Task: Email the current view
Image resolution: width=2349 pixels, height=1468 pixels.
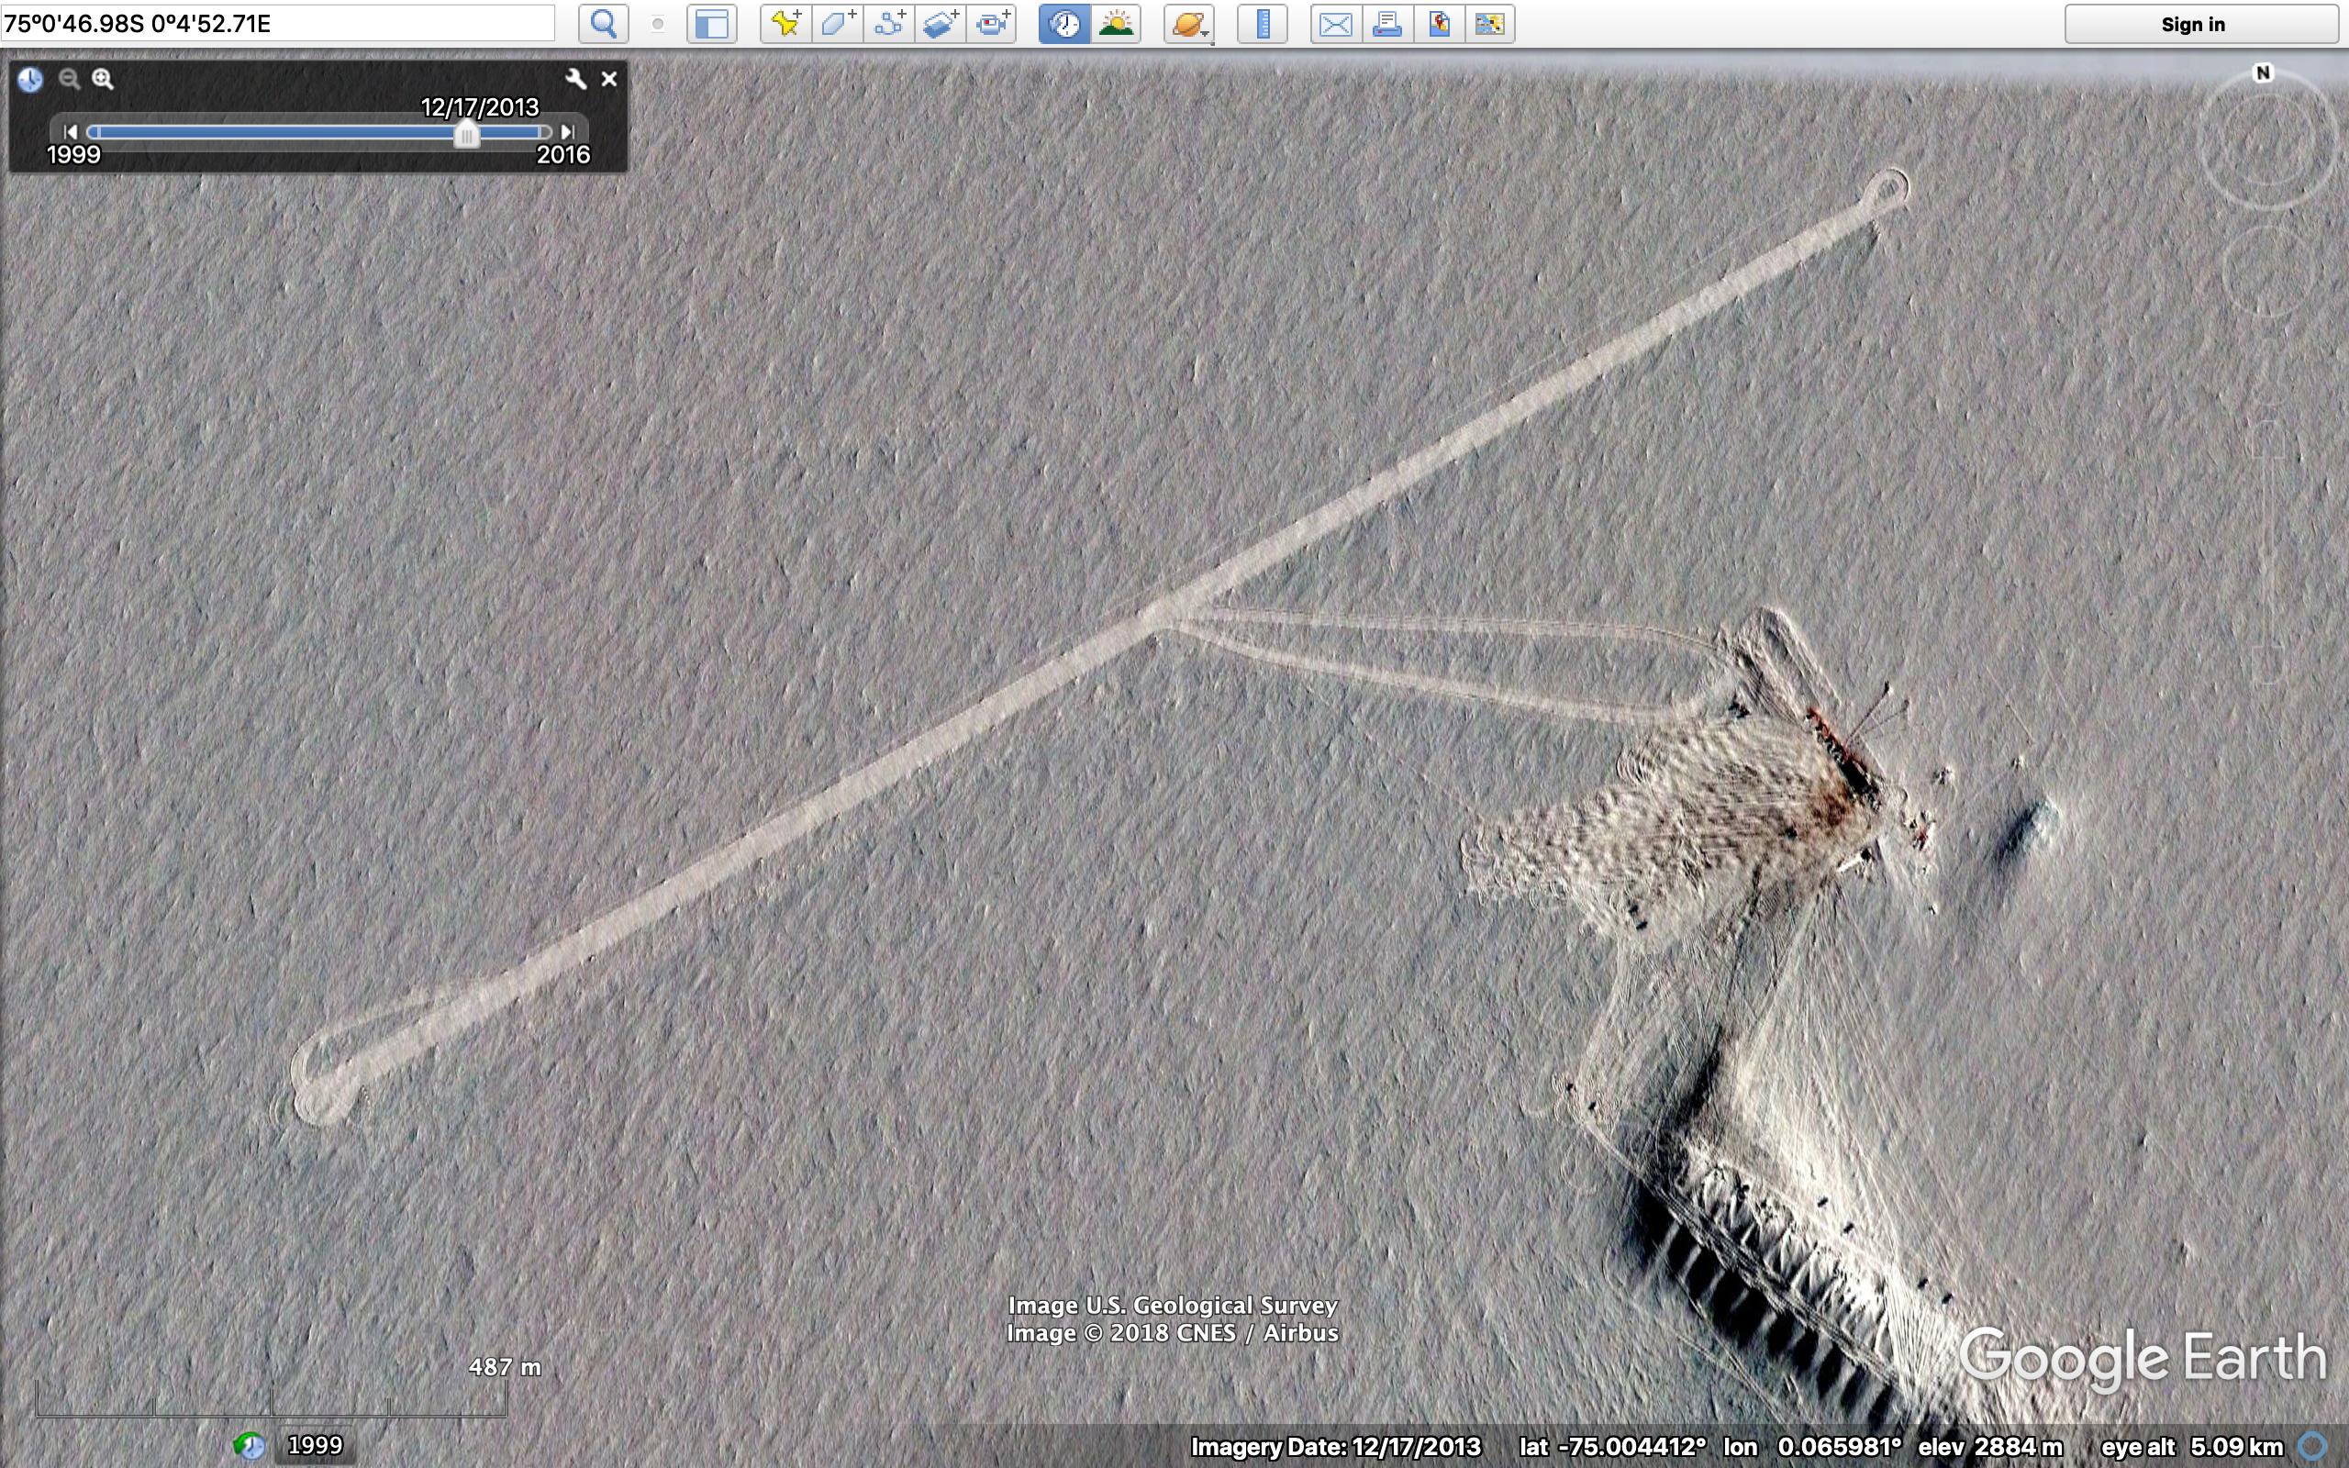Action: [x=1336, y=23]
